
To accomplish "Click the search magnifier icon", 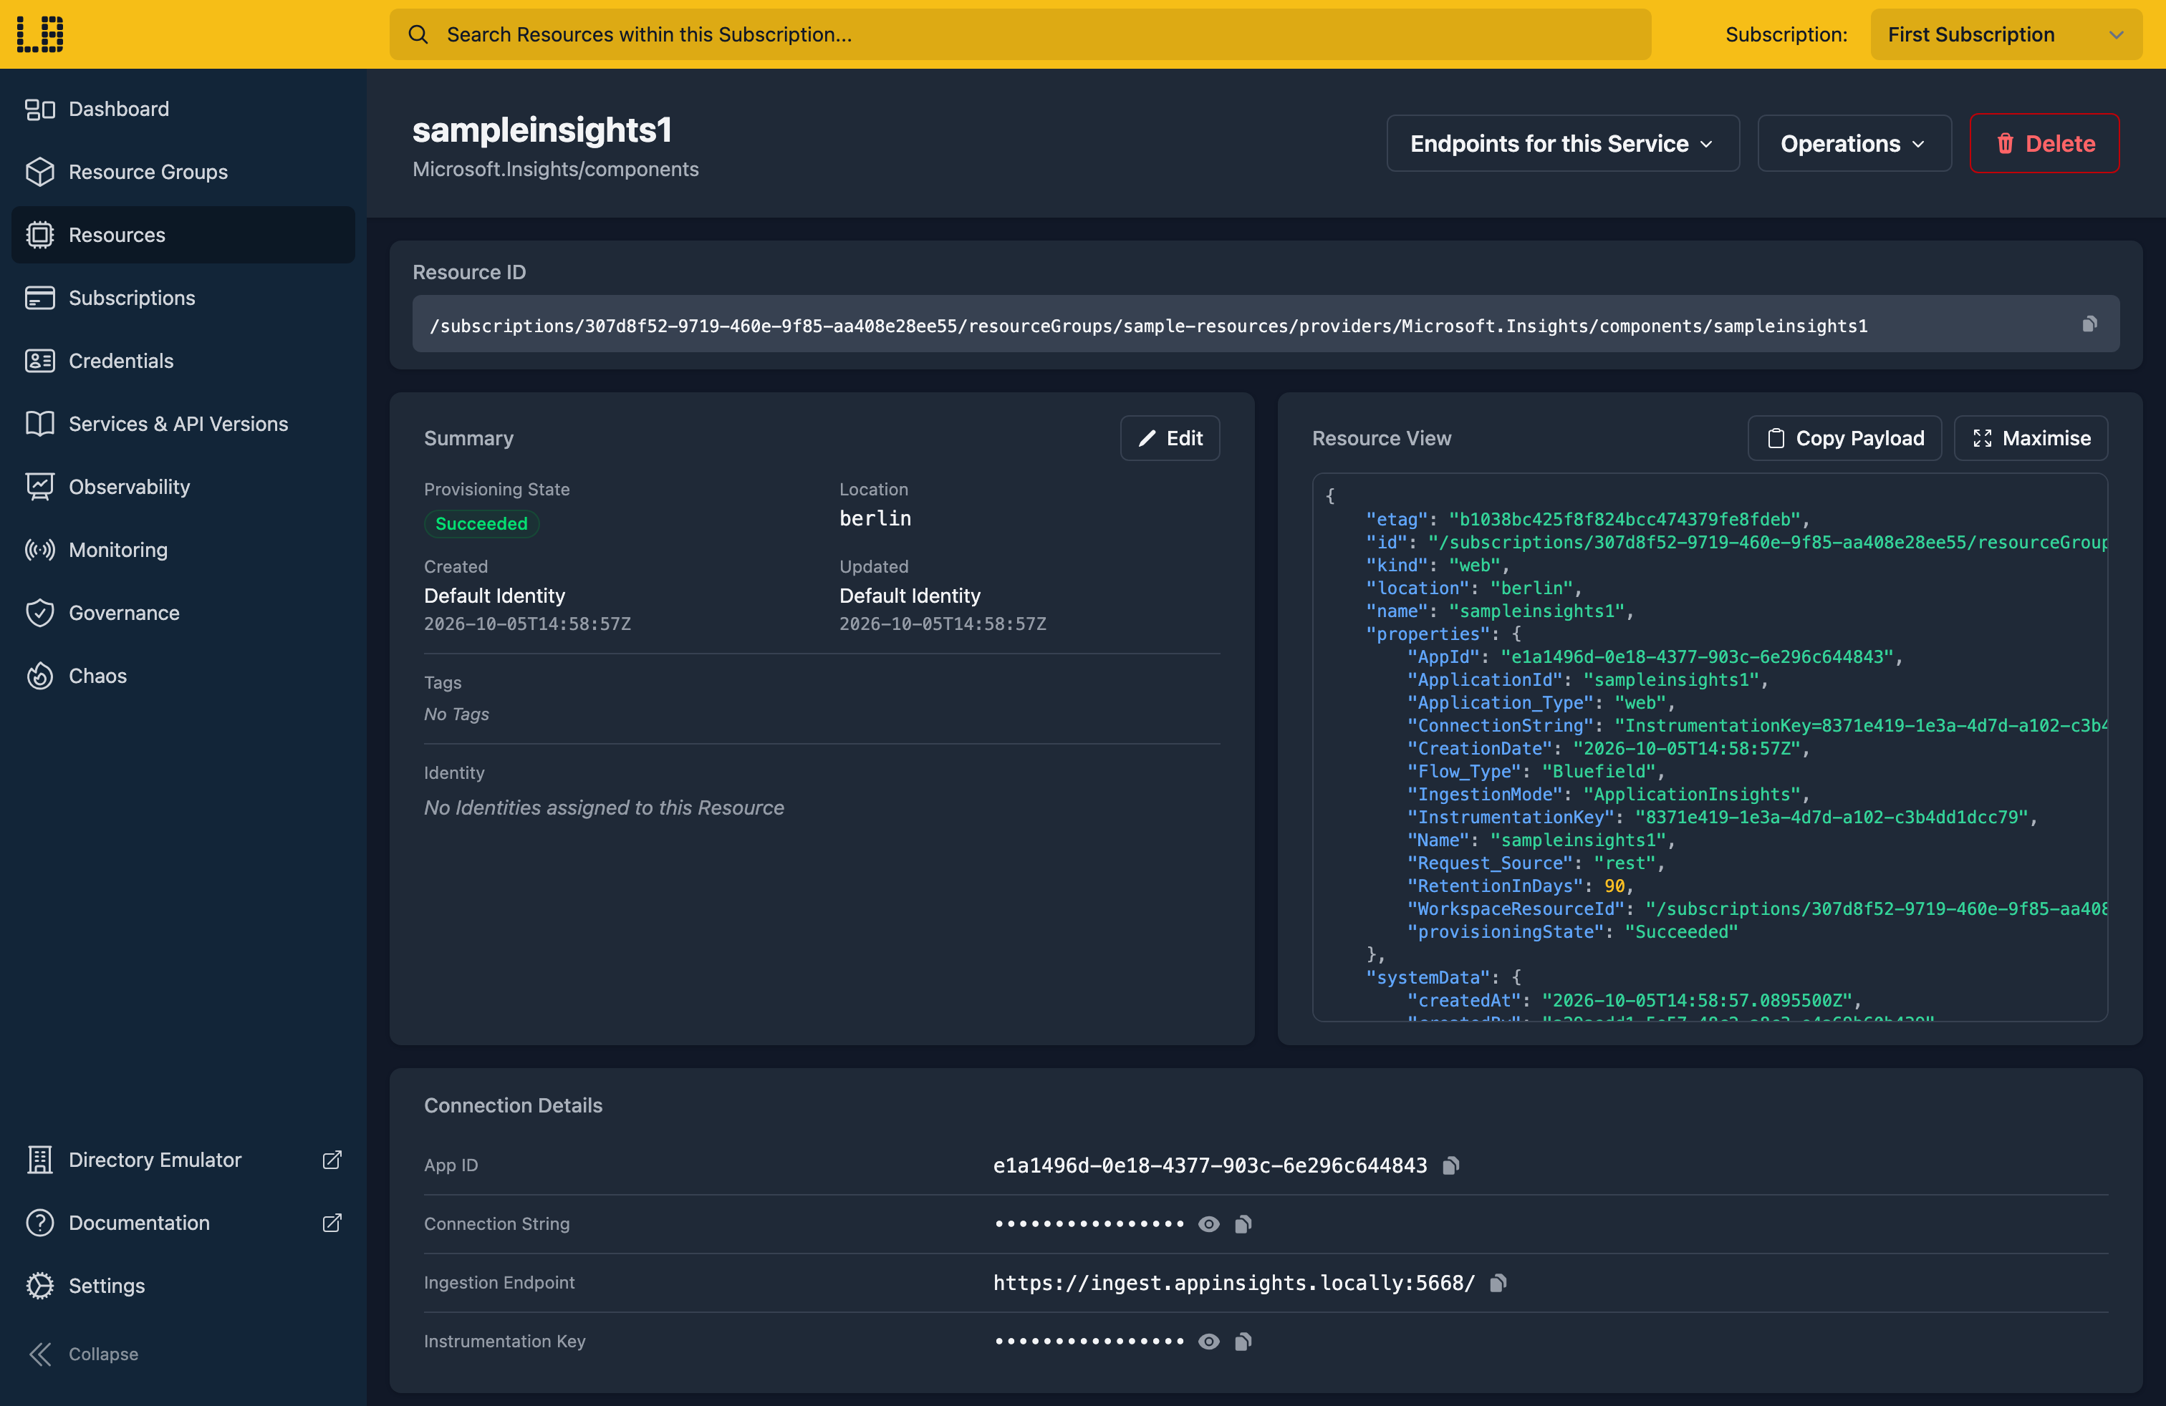I will point(418,34).
